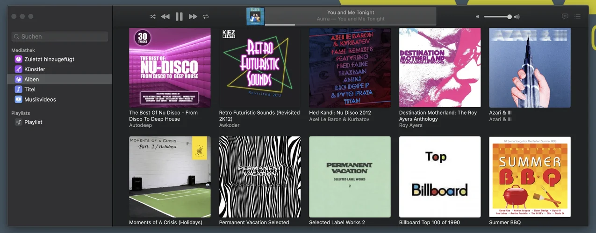The image size is (596, 233).
Task: Select Alben in the Mediathek
Action: (x=60, y=79)
